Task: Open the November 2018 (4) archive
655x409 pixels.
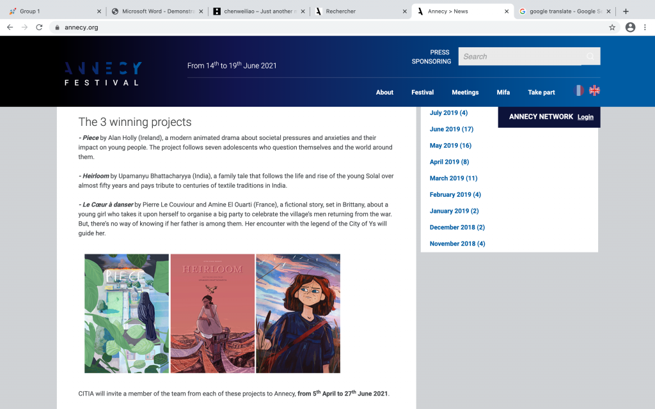Action: coord(457,243)
